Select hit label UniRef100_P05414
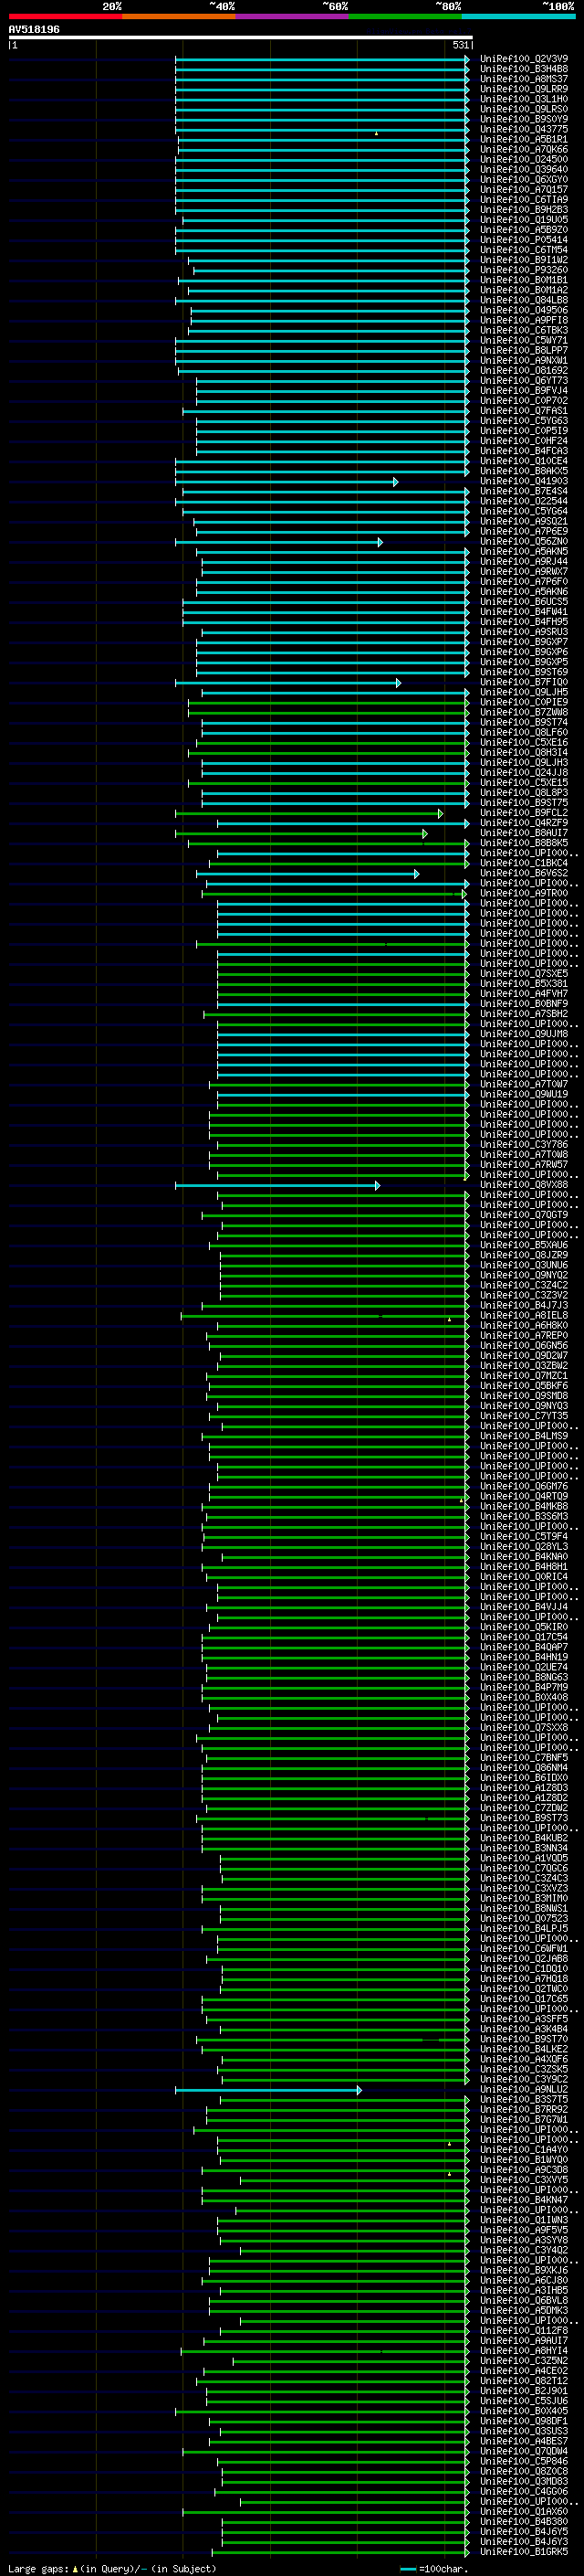Screen dimensions: 584x2576 tap(524, 240)
